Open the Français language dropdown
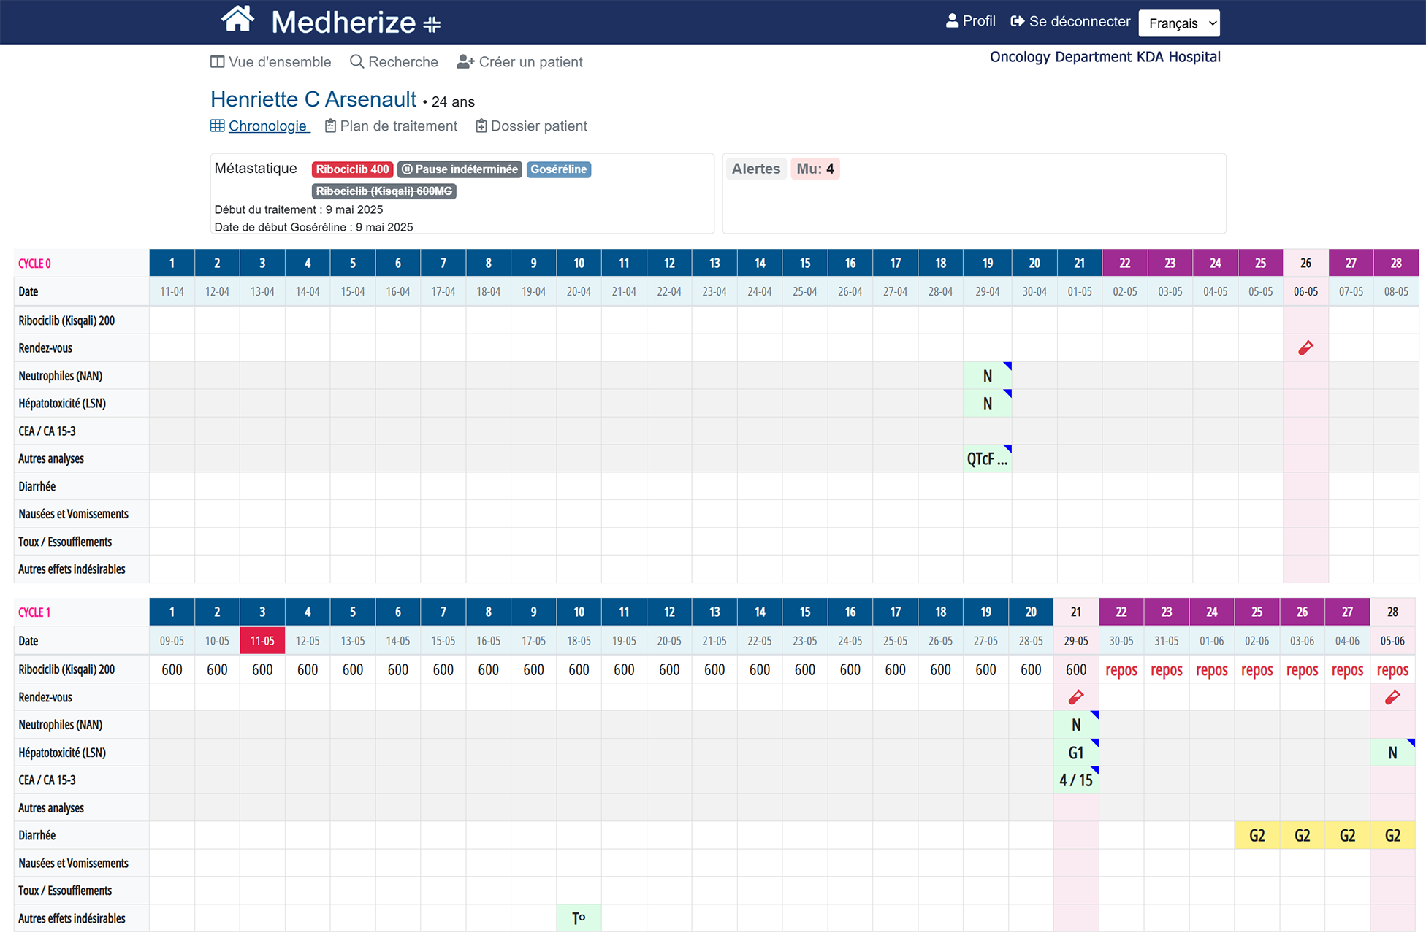 (x=1178, y=23)
